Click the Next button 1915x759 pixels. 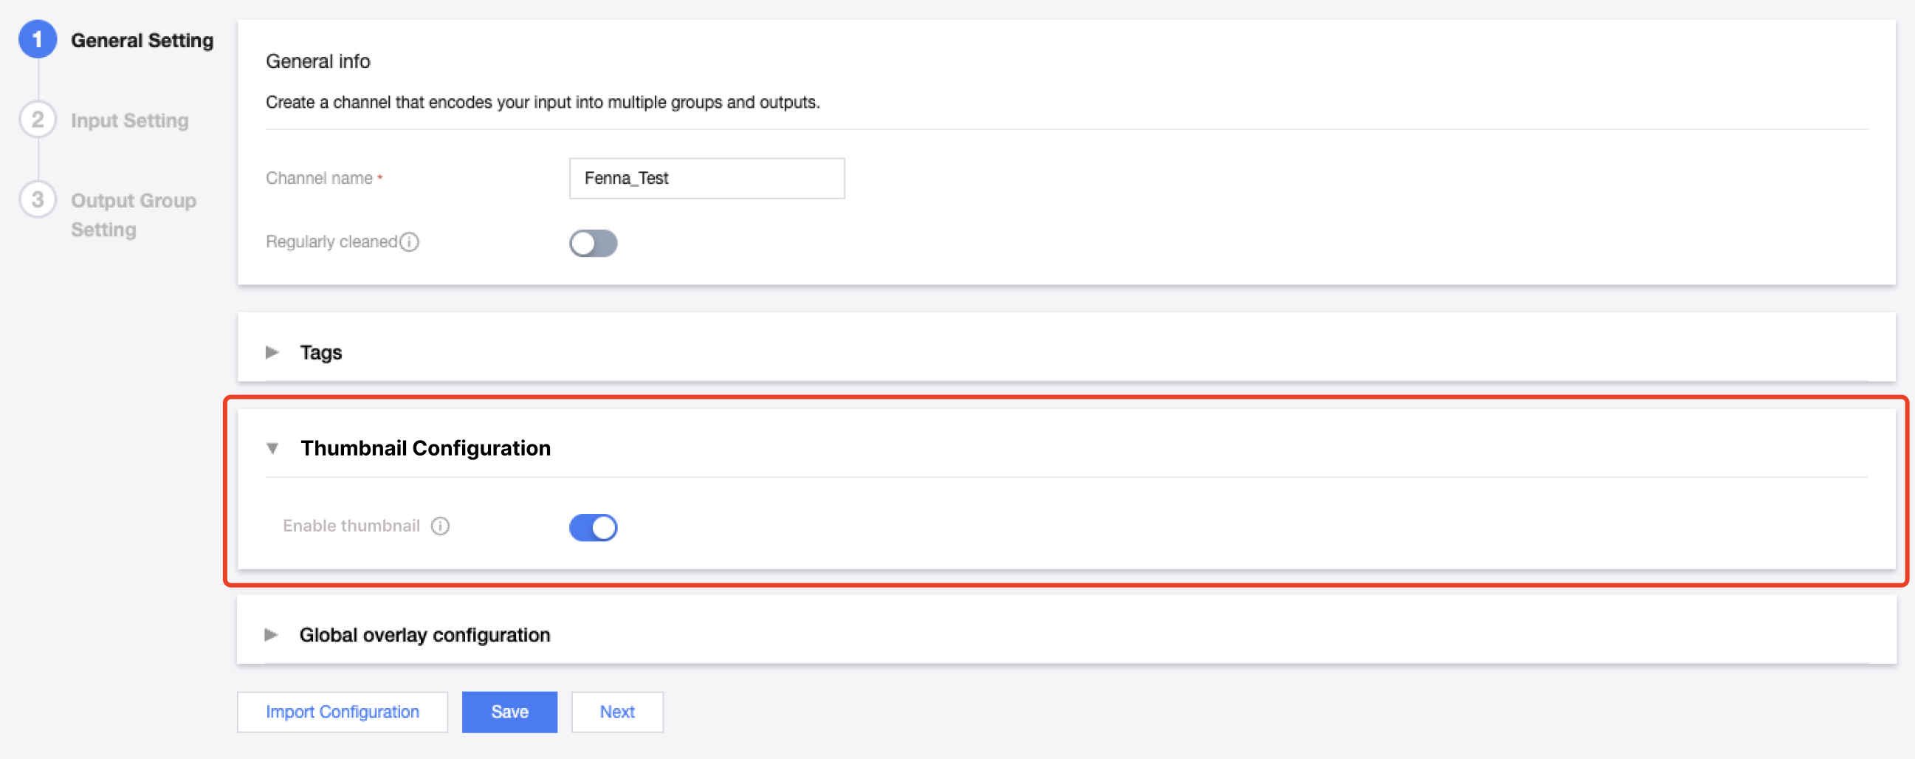(616, 712)
